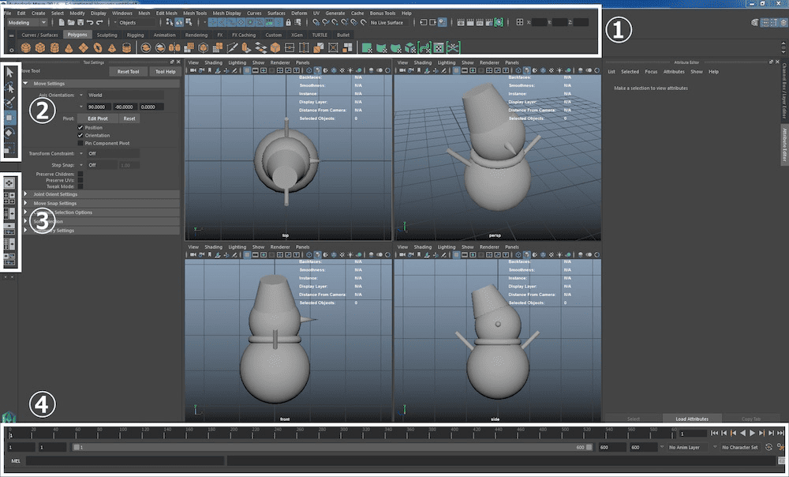
Task: Switch to four view panel layout
Action: (9, 198)
